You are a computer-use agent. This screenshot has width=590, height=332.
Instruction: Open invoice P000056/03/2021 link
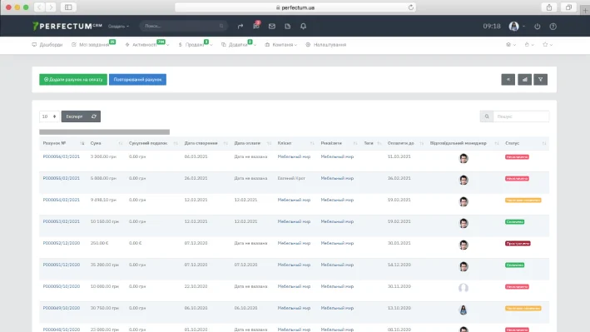(62, 156)
